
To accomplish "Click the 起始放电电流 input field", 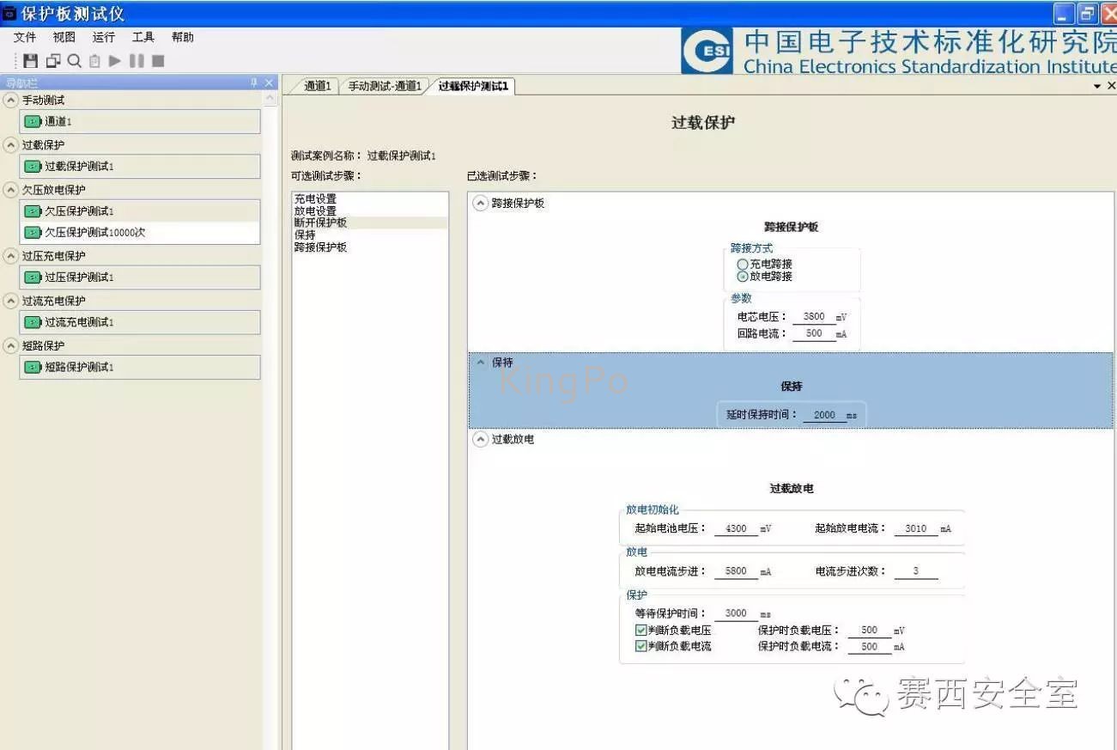I will [x=916, y=529].
